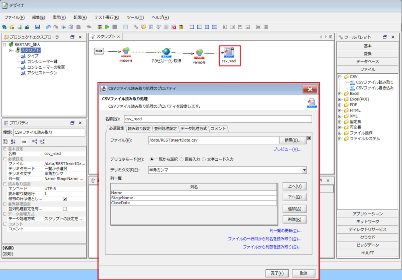Open the 編集(E) menu
Image resolution: width=402 pixels, height=280 pixels.
pyautogui.click(x=39, y=17)
